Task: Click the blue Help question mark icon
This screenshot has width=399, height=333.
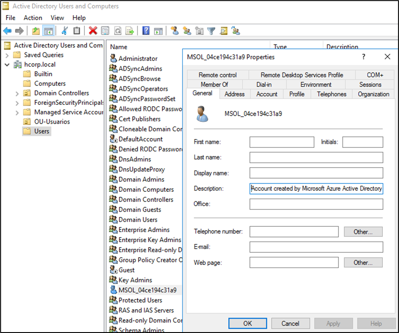Action: pos(146,31)
